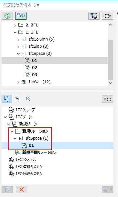The width and height of the screenshot is (118, 197).
Task: Toggle the filter-by-visibility eye button
Action: [21, 16]
